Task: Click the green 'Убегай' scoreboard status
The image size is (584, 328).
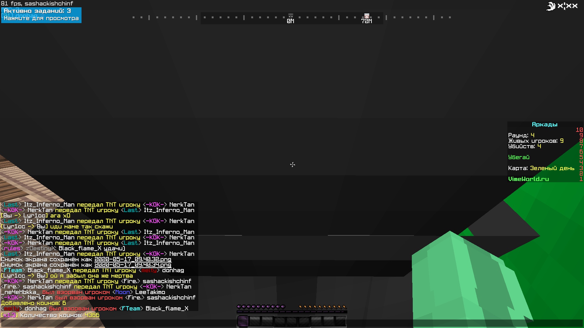Action: (519, 157)
